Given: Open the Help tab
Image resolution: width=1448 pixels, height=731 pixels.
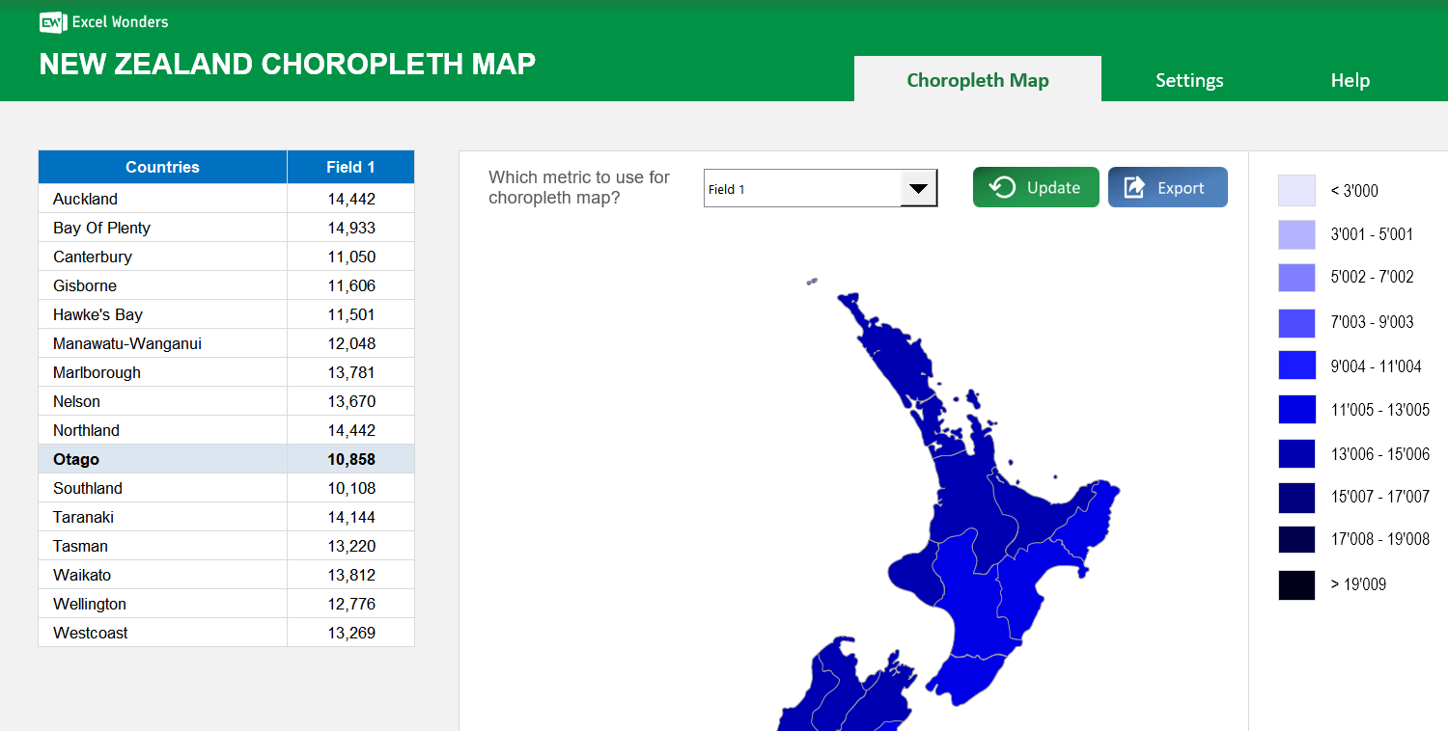Looking at the screenshot, I should 1350,80.
